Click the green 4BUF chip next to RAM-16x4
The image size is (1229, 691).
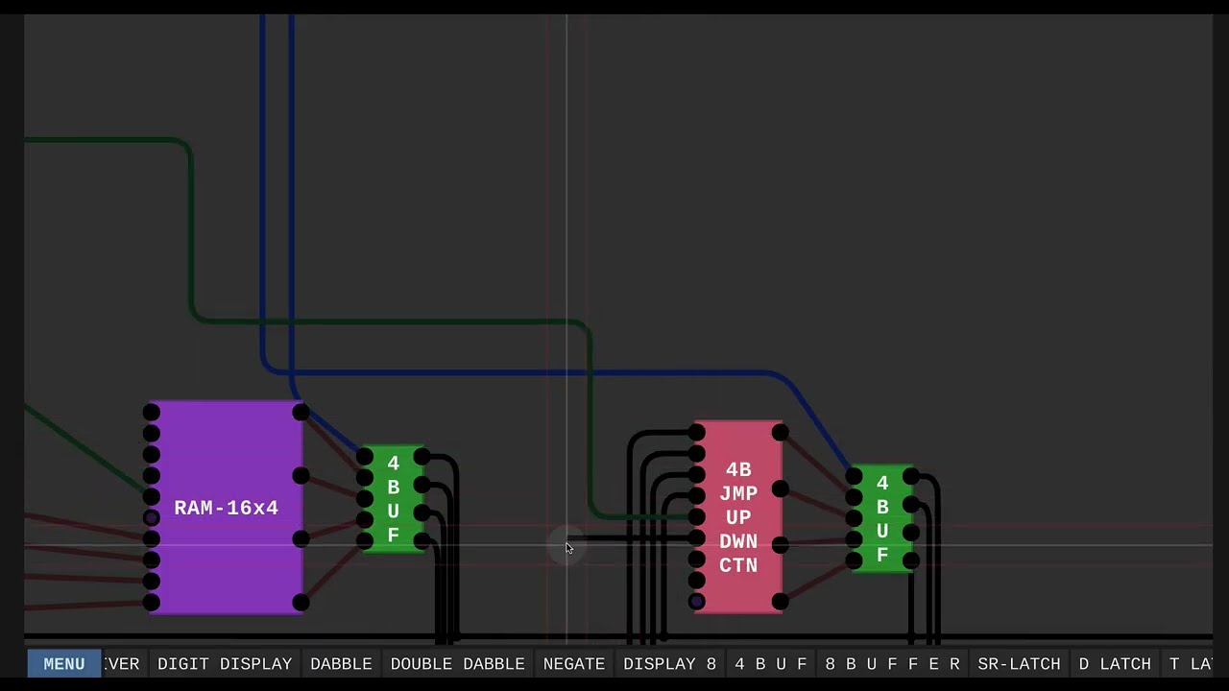click(x=394, y=499)
